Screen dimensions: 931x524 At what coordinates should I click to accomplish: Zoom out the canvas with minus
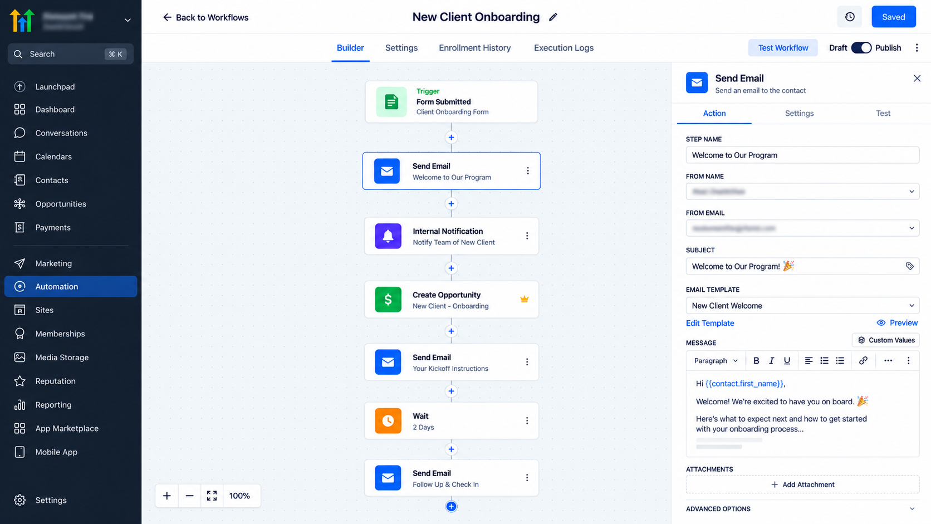point(189,496)
